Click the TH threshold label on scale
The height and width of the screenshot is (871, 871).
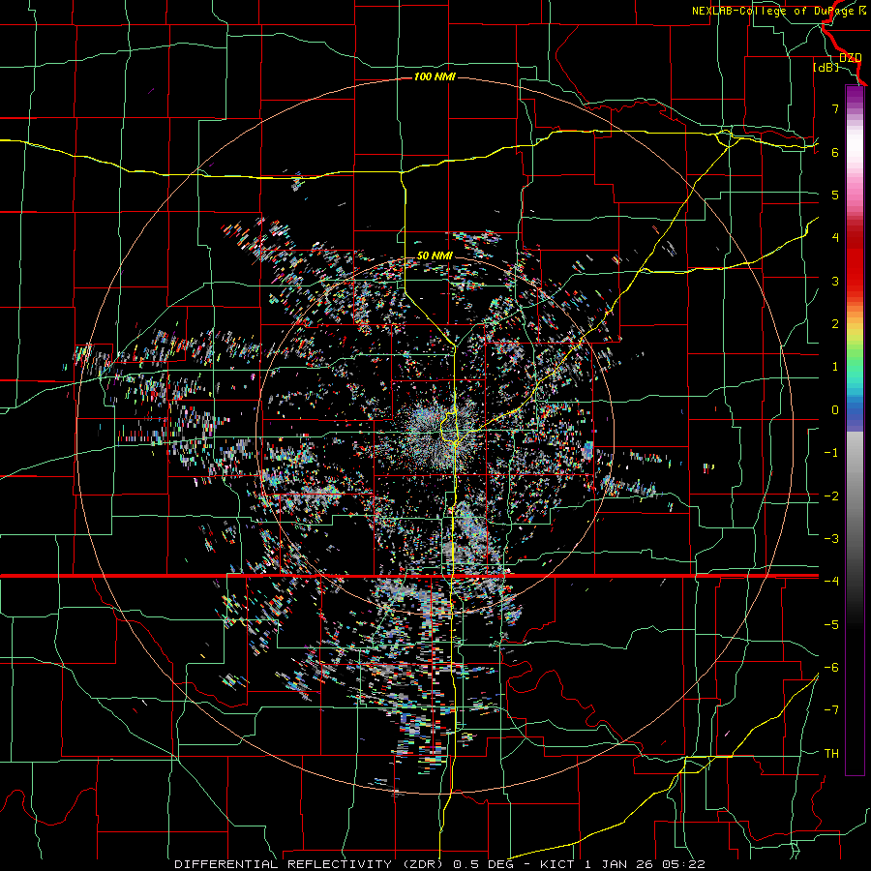(831, 754)
